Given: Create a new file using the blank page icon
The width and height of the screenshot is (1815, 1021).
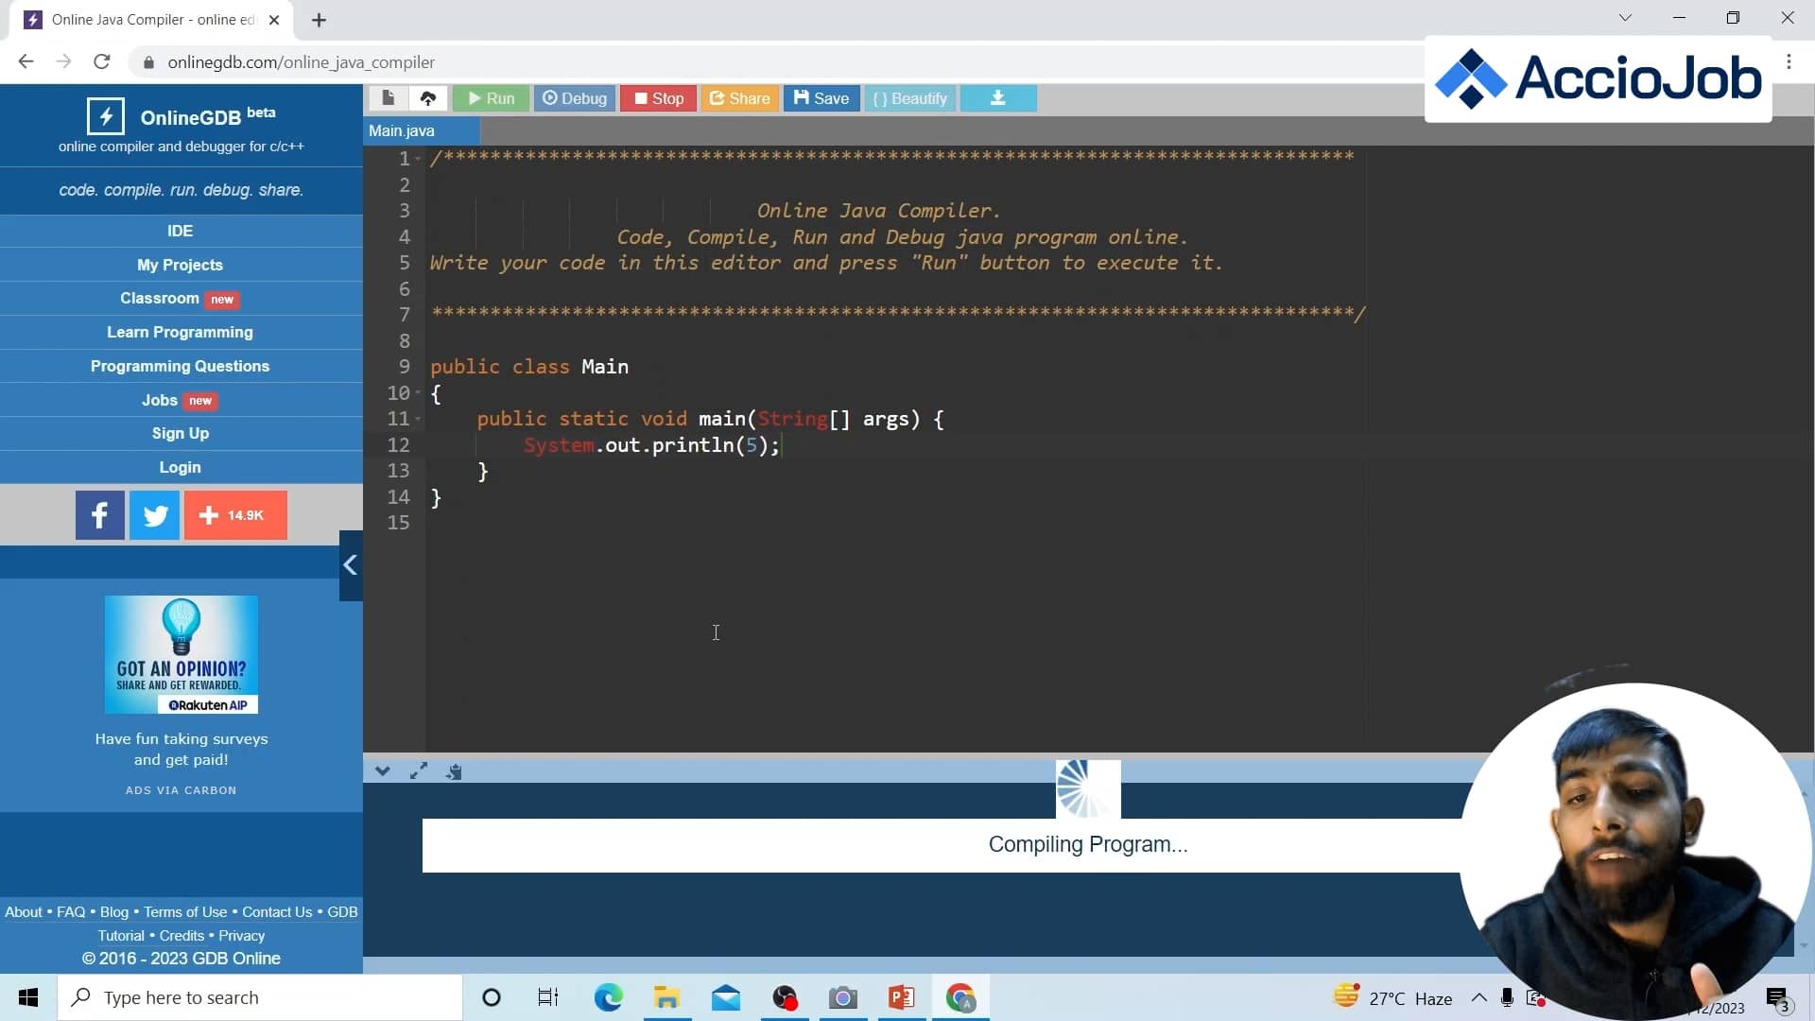Looking at the screenshot, I should click(x=388, y=98).
